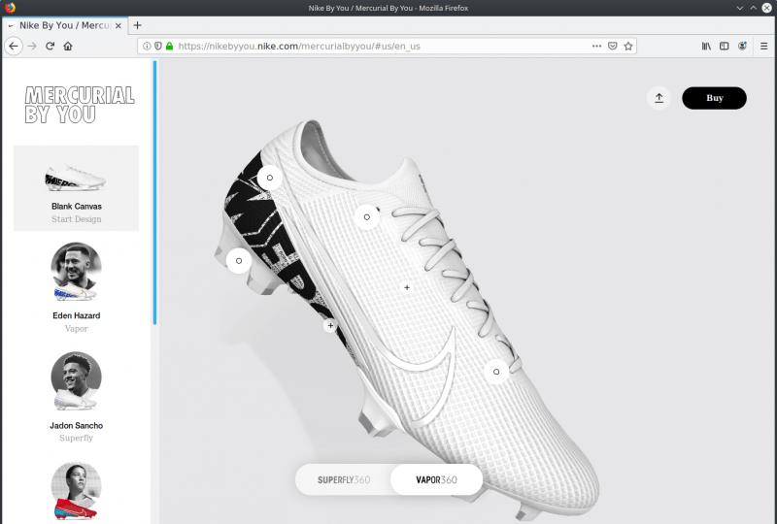
Task: Click the Firefox home icon
Action: 68,46
